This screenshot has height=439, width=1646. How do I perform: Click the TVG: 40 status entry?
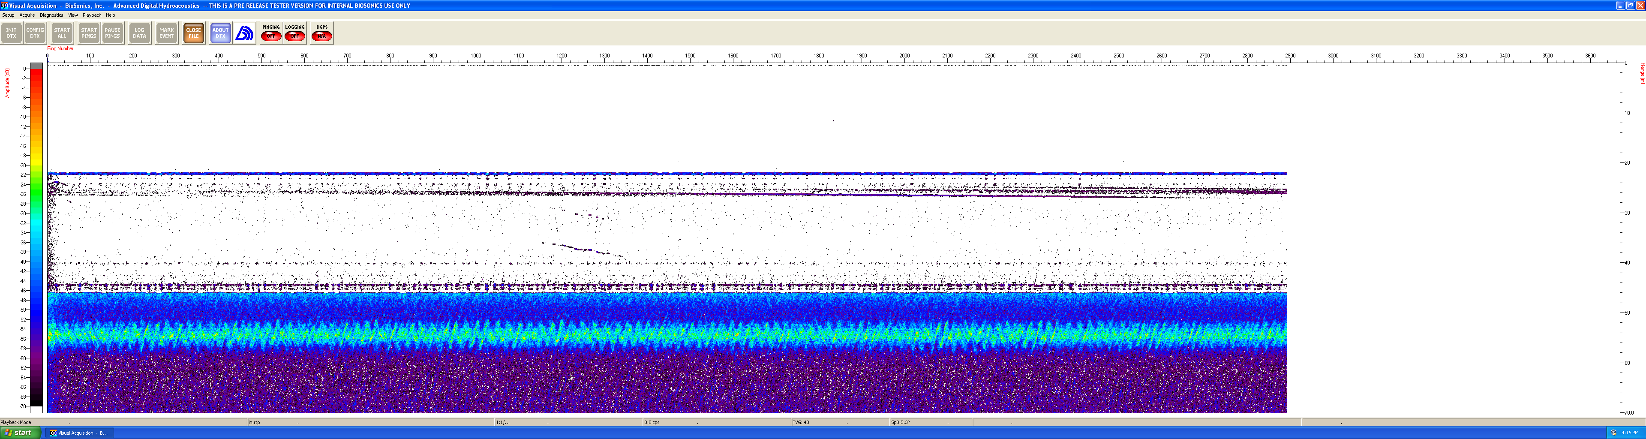click(x=801, y=422)
